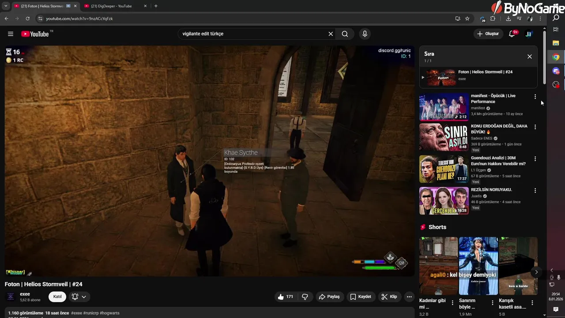Click the address bar URL

pos(79,19)
